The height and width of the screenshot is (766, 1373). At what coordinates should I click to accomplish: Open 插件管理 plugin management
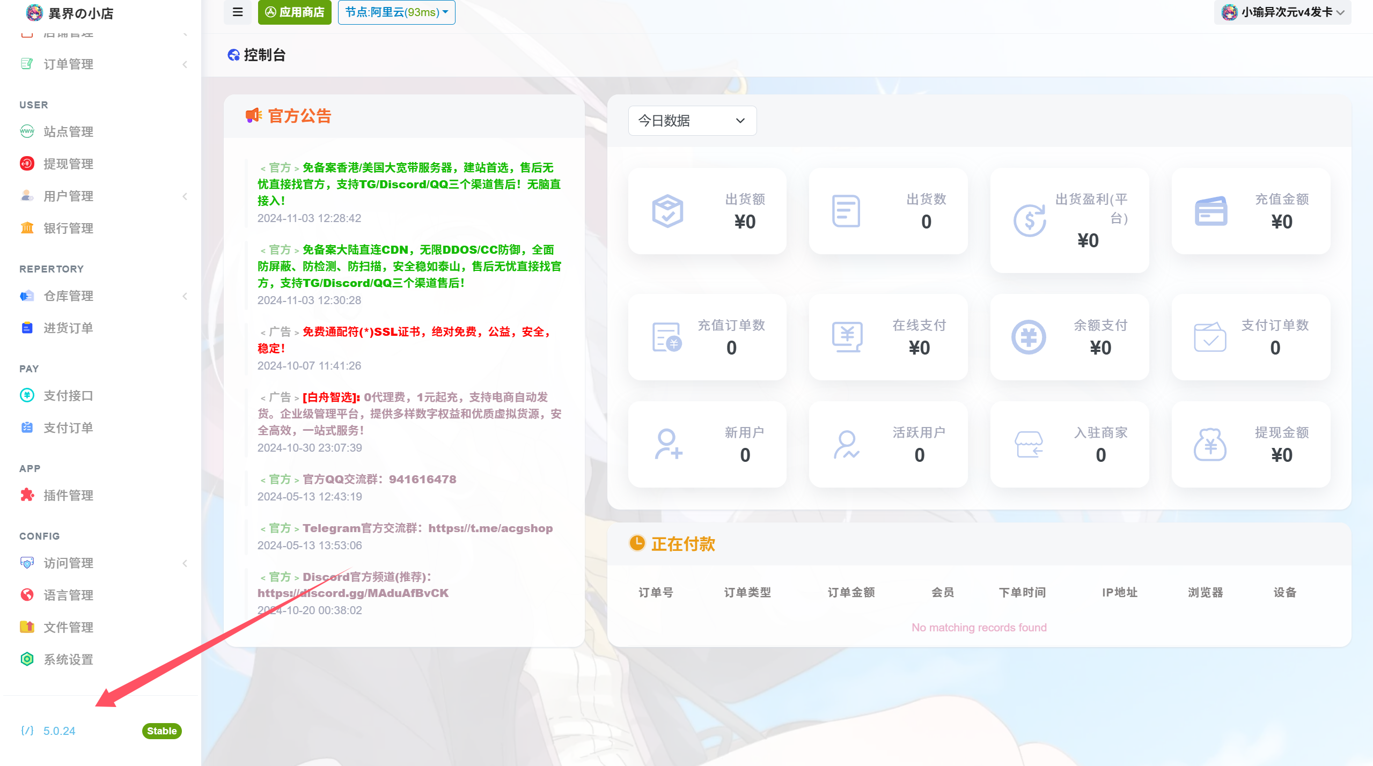point(68,495)
